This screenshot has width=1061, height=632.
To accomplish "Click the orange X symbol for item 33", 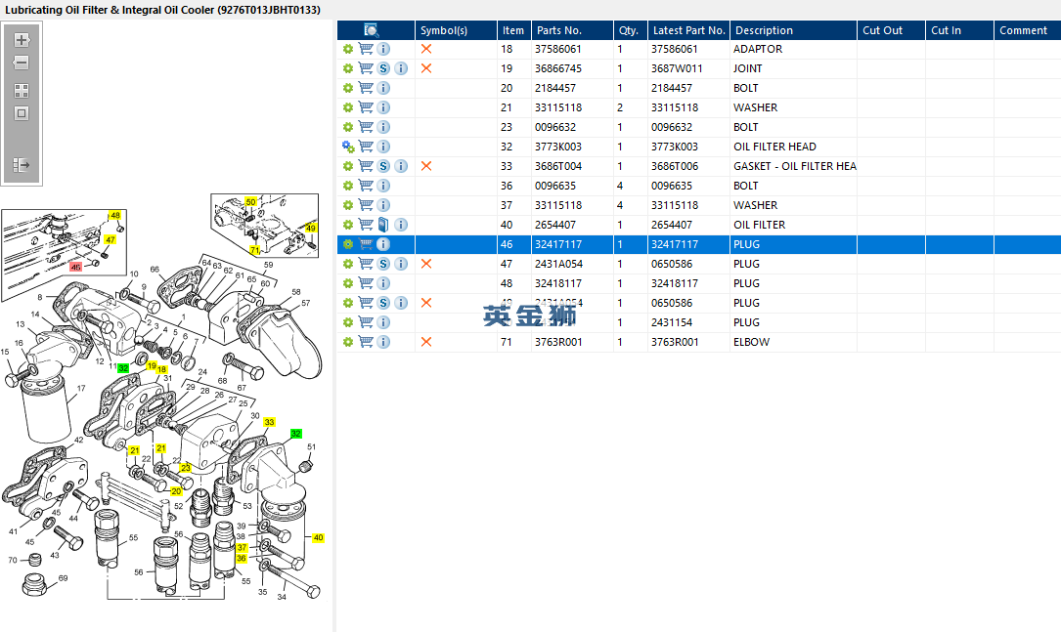I will pos(426,166).
